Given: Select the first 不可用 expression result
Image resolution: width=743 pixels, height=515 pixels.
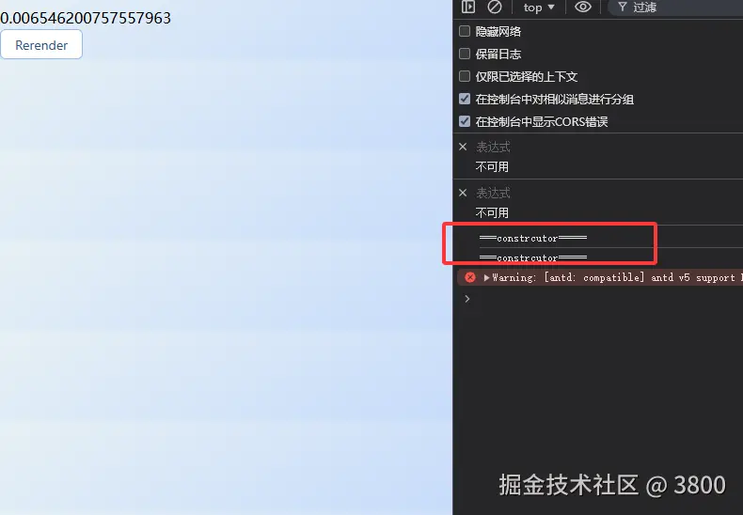Looking at the screenshot, I should pyautogui.click(x=492, y=166).
